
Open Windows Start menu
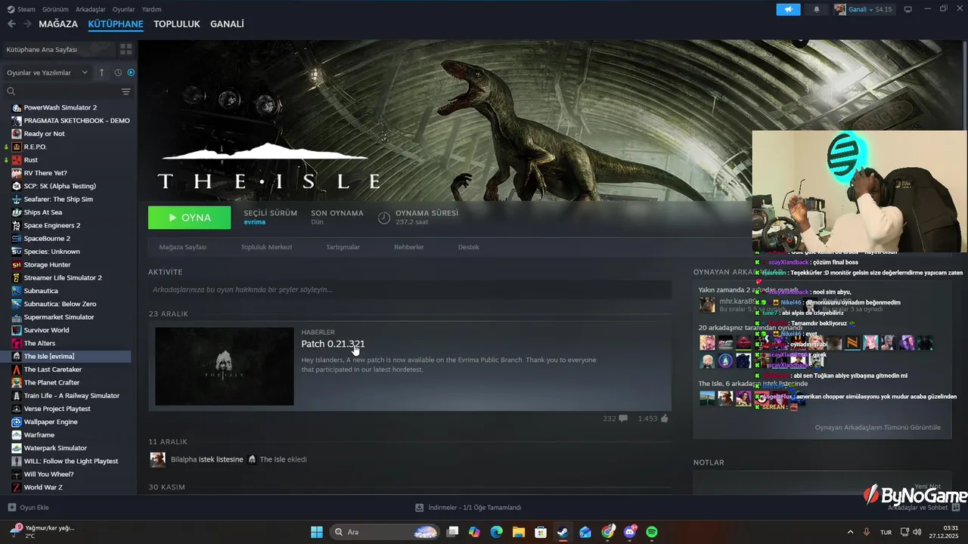point(317,532)
